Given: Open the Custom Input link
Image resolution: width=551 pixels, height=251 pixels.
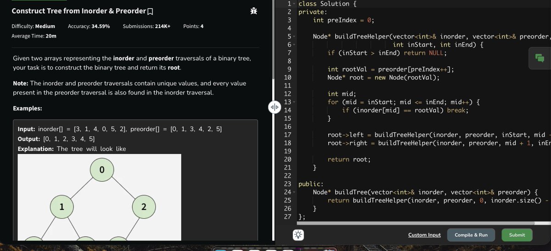Looking at the screenshot, I should pyautogui.click(x=424, y=235).
